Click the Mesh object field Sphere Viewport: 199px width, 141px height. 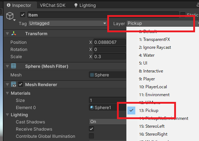point(108,75)
